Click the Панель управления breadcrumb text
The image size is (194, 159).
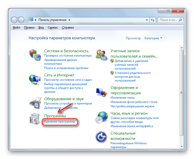[52, 20]
